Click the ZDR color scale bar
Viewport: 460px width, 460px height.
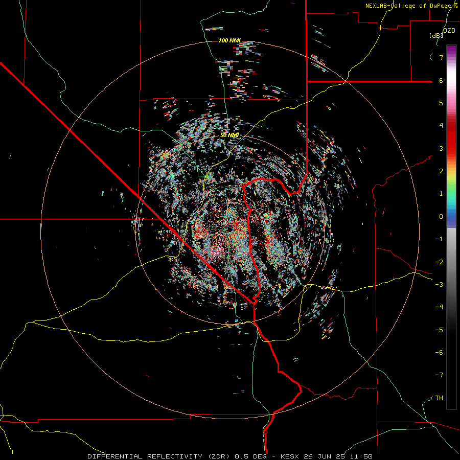pyautogui.click(x=451, y=227)
